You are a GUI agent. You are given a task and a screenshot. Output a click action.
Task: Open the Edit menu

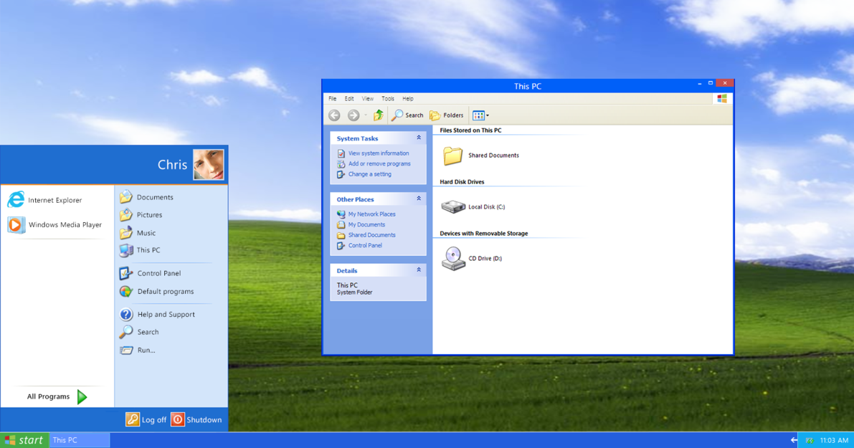point(349,98)
